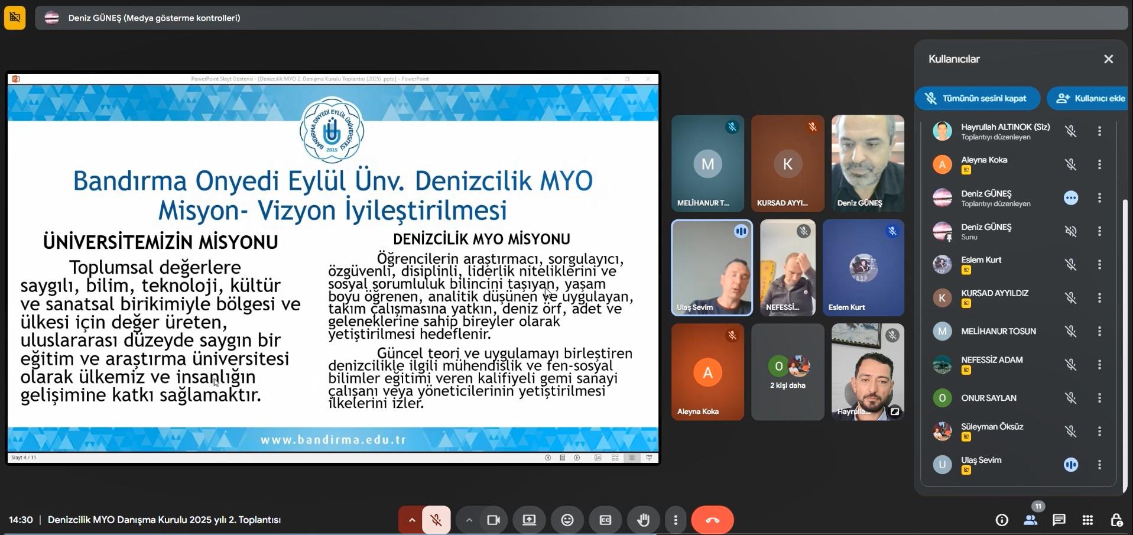The width and height of the screenshot is (1133, 535).
Task: Toggle the camera on
Action: click(493, 520)
